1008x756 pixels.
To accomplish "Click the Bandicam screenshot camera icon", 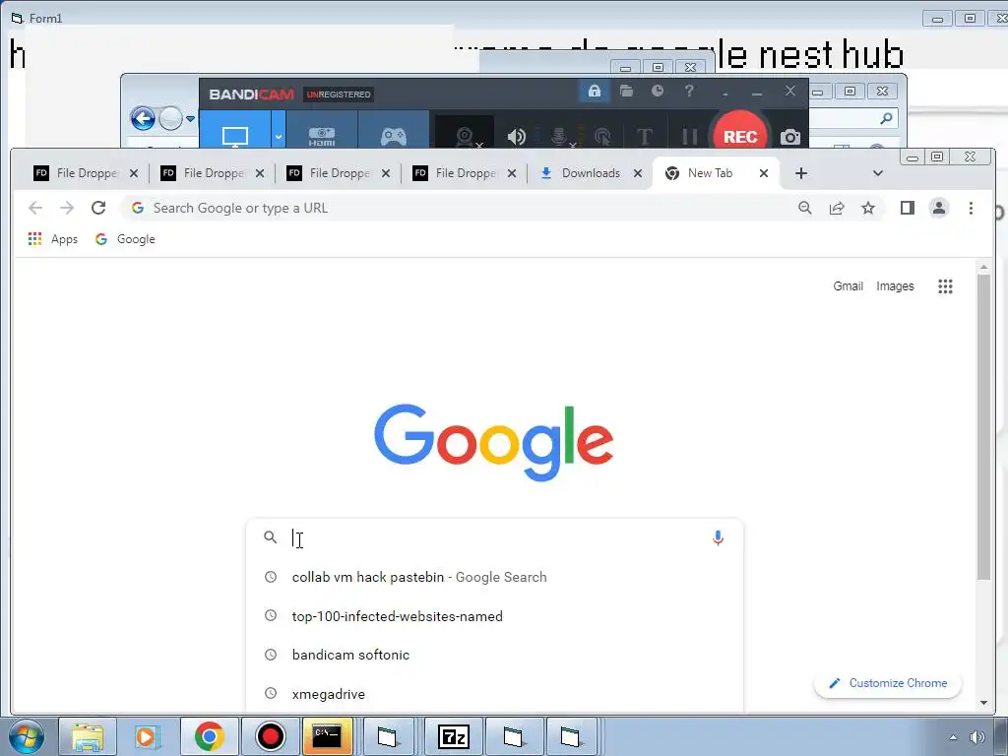I will pyautogui.click(x=790, y=136).
